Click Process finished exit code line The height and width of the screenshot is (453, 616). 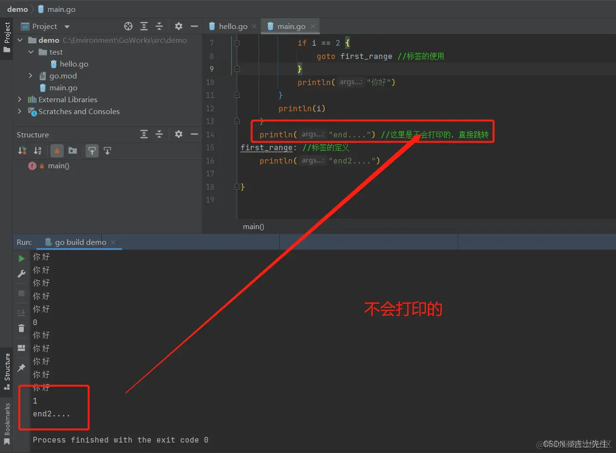(x=120, y=440)
